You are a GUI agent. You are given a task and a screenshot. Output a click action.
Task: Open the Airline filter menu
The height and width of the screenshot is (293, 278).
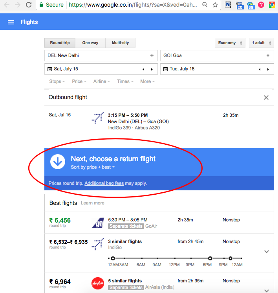tap(102, 81)
